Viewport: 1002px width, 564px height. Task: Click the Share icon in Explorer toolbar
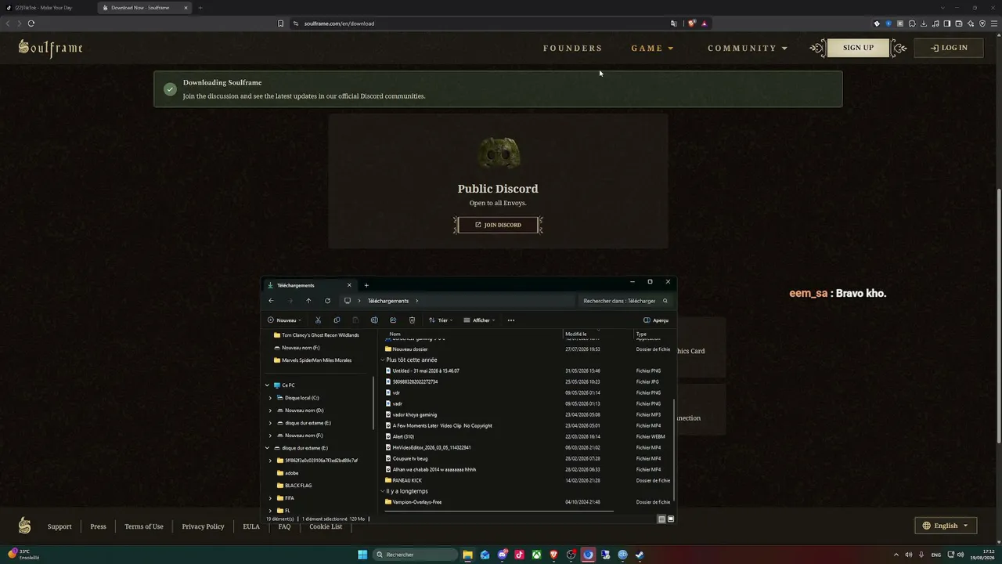pyautogui.click(x=393, y=320)
